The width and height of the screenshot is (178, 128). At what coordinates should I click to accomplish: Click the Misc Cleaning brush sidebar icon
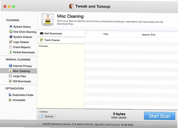(x=10, y=71)
